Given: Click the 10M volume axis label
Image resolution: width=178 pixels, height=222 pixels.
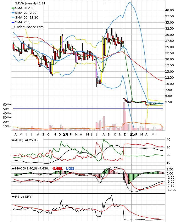Looking at the screenshot, I should (x=6, y=126).
